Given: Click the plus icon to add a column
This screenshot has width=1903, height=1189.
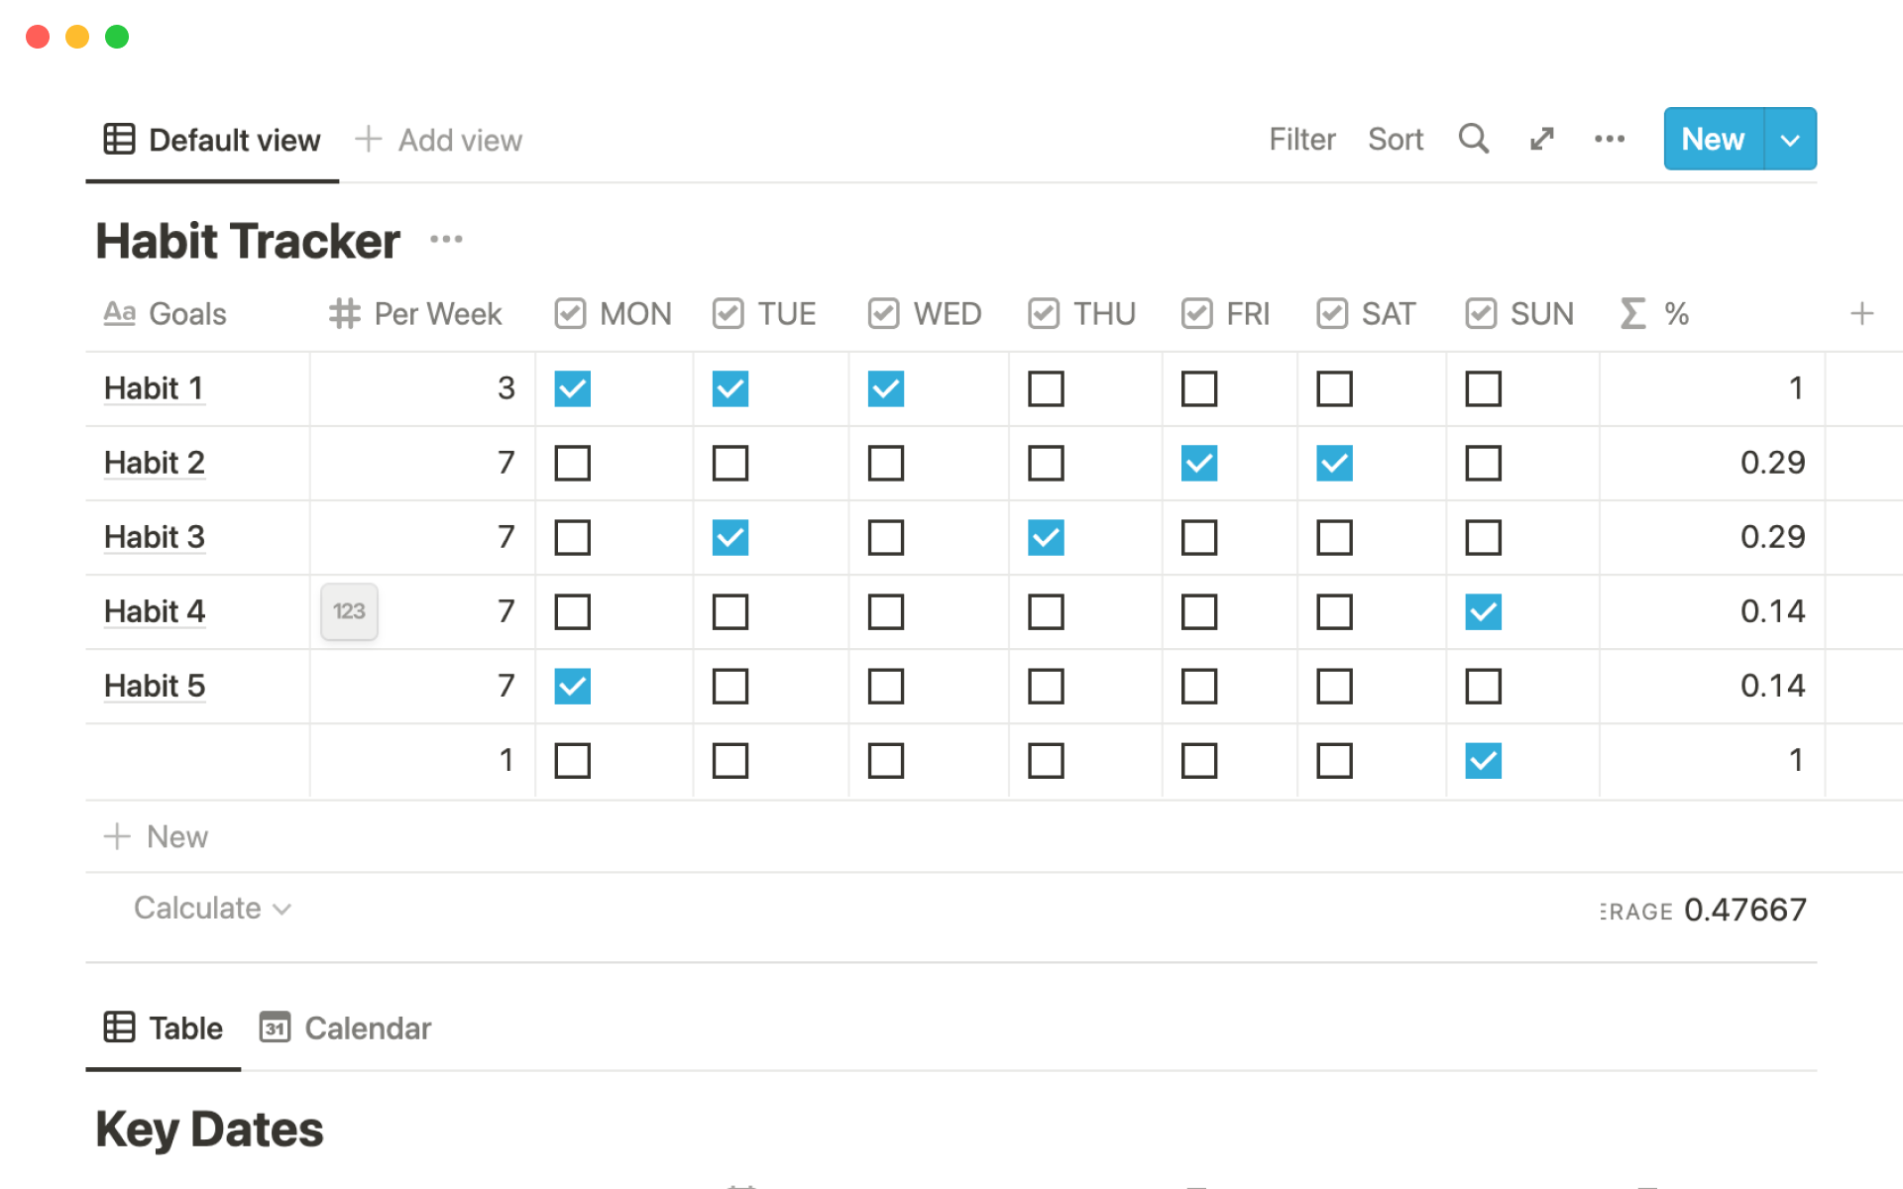Looking at the screenshot, I should click(x=1861, y=314).
